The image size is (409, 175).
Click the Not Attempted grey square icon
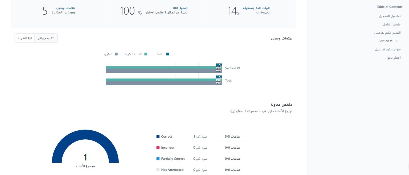click(x=158, y=170)
